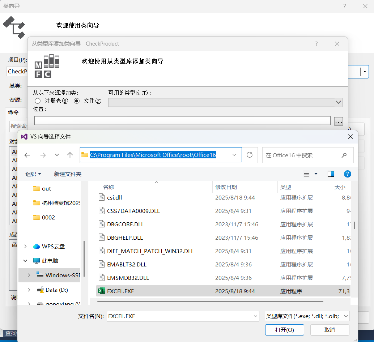
Task: Click 新建文件夹 button
Action: coord(68,174)
